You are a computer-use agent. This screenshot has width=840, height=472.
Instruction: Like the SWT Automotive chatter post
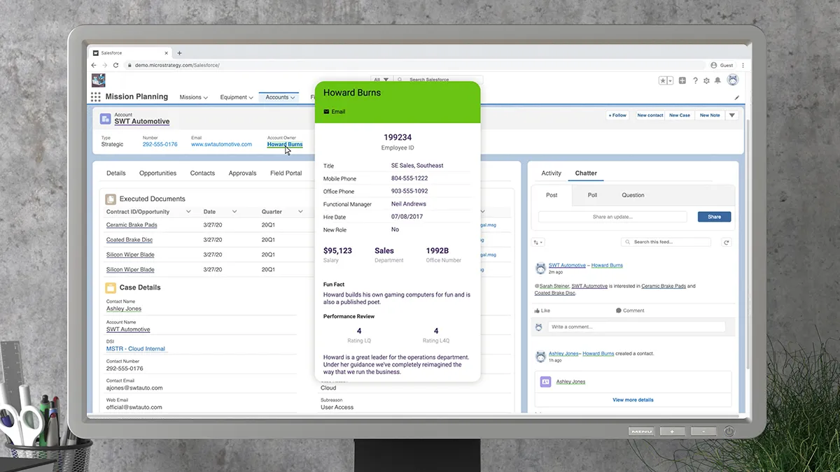click(542, 310)
